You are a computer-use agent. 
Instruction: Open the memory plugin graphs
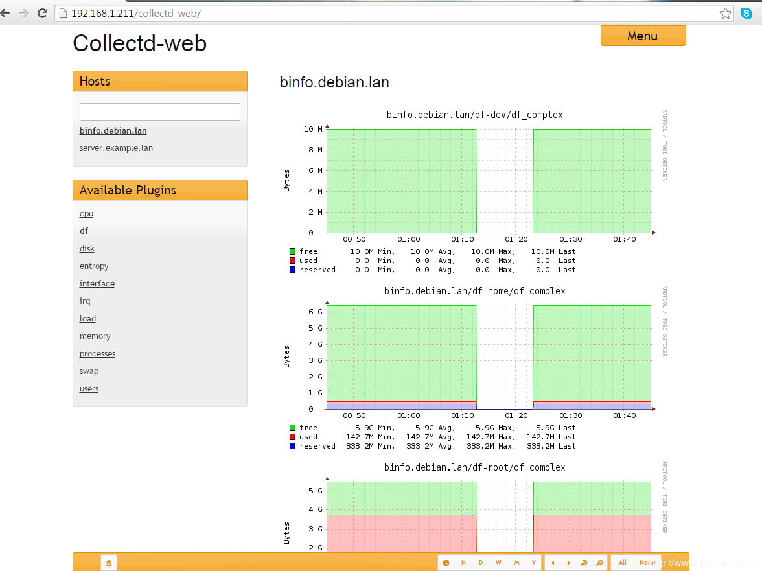95,336
